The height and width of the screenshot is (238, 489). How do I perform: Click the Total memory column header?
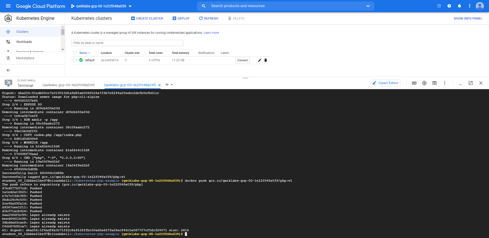pyautogui.click(x=181, y=53)
